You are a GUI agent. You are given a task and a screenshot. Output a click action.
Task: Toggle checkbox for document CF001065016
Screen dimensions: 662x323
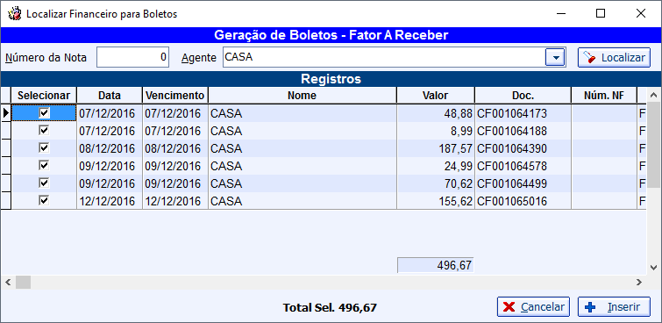tap(44, 200)
